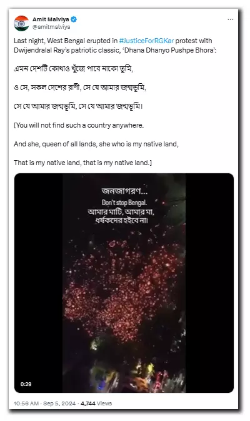Viewport: 250px width, 421px height.
Task: Click the 4,744 Views count
Action: click(96, 403)
